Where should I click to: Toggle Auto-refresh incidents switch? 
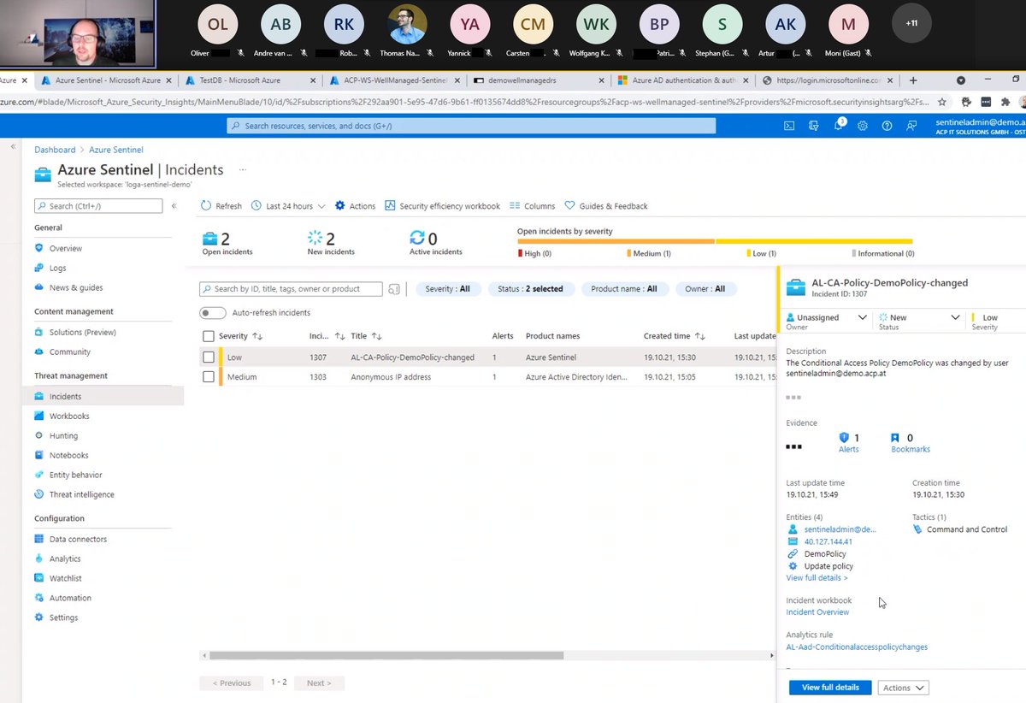coord(213,313)
